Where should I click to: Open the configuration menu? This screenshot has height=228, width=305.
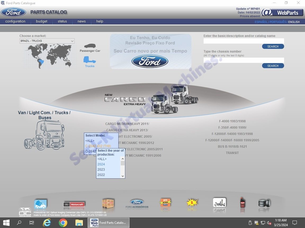[15, 21]
